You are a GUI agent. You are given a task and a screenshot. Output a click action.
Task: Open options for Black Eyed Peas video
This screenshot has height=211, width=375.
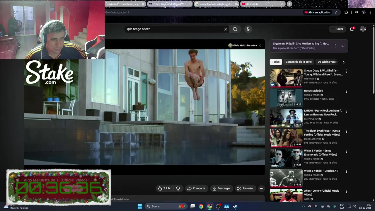[x=347, y=131]
